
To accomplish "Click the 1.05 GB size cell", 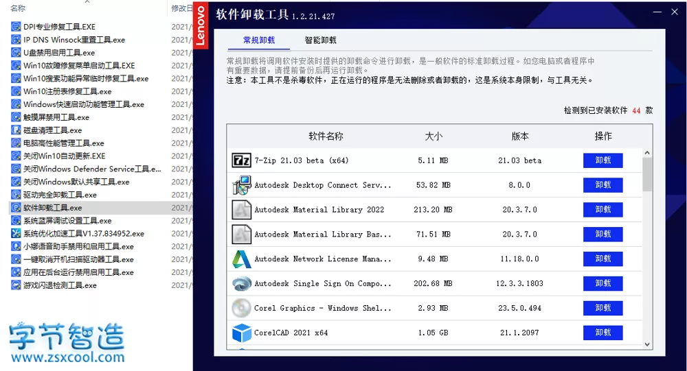I will pos(433,333).
